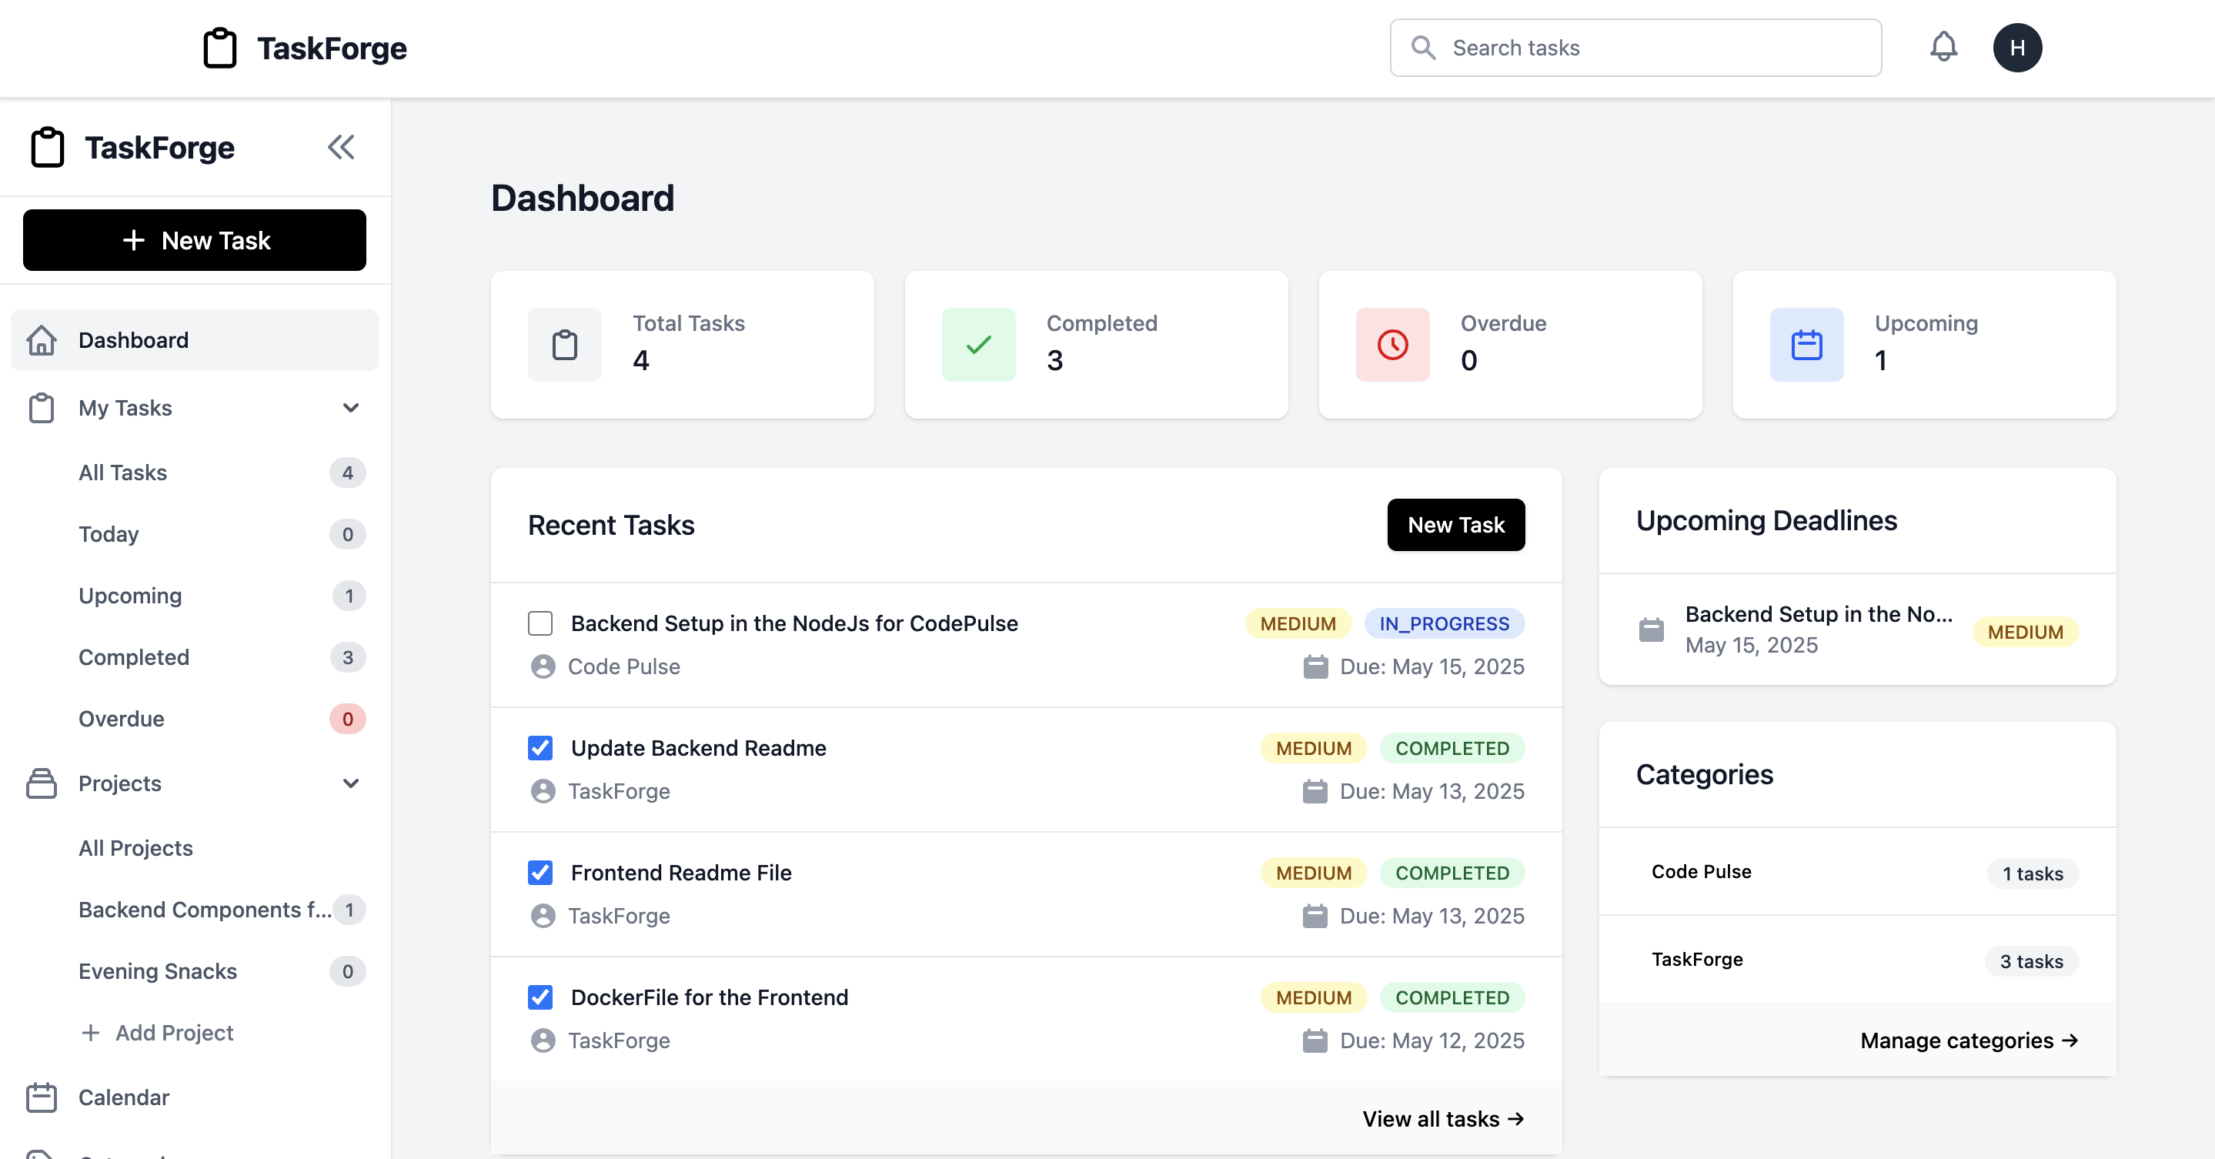Collapse the Projects section chevron
The height and width of the screenshot is (1159, 2215).
pos(350,783)
